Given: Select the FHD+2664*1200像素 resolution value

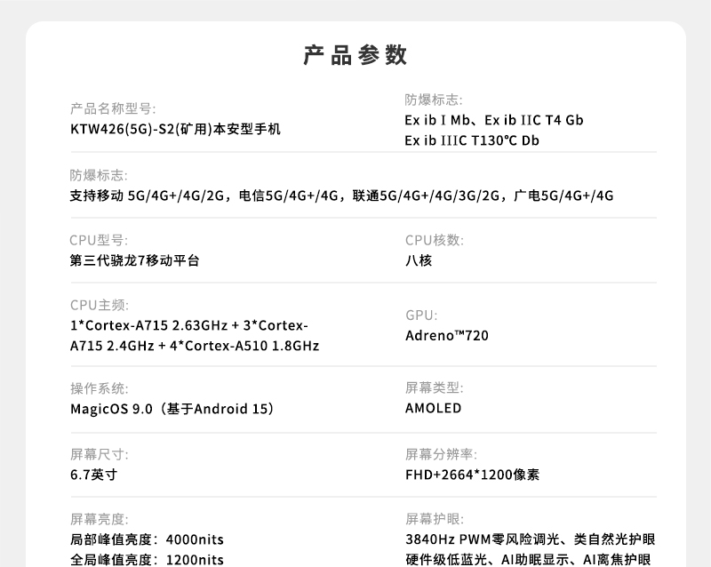Looking at the screenshot, I should coord(472,475).
